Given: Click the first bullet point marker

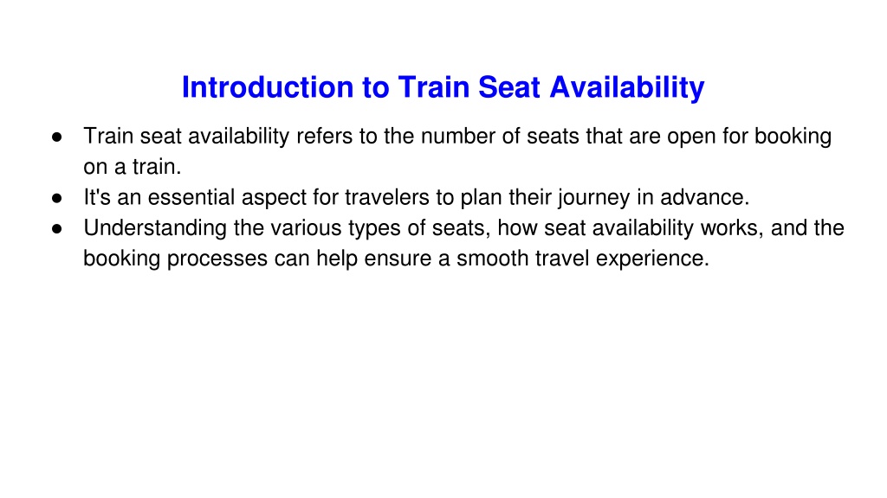Looking at the screenshot, I should point(56,137).
